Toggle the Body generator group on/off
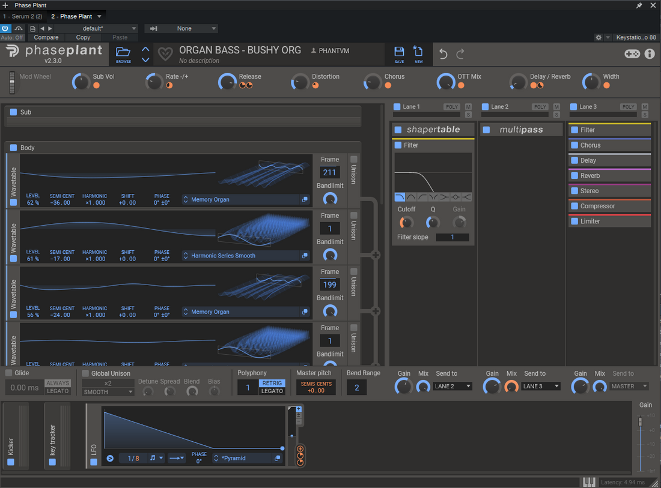Viewport: 661px width, 488px height. (13, 148)
